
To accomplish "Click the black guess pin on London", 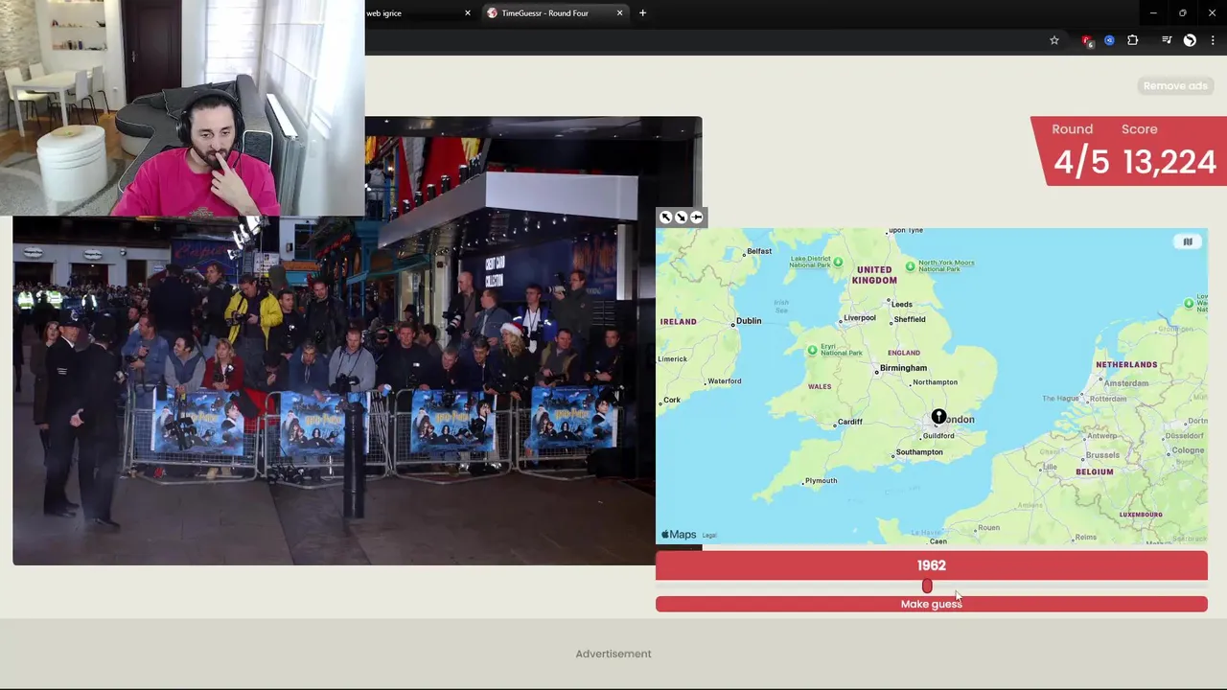I will pyautogui.click(x=938, y=417).
